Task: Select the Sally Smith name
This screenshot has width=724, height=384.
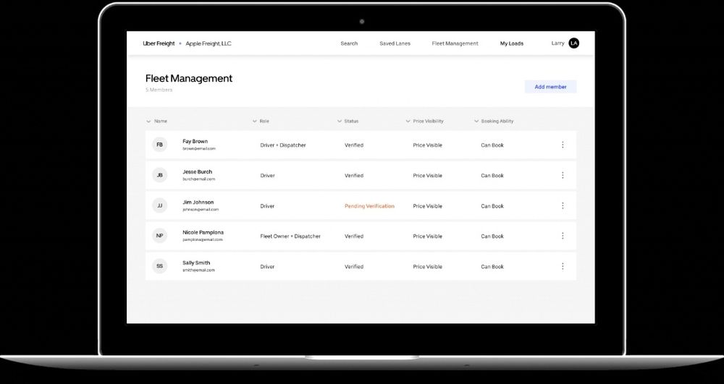Action: click(x=196, y=263)
